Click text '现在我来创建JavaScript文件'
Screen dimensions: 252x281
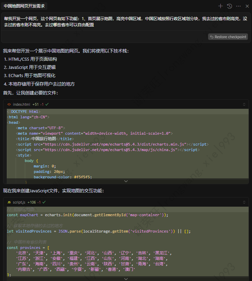(30, 191)
